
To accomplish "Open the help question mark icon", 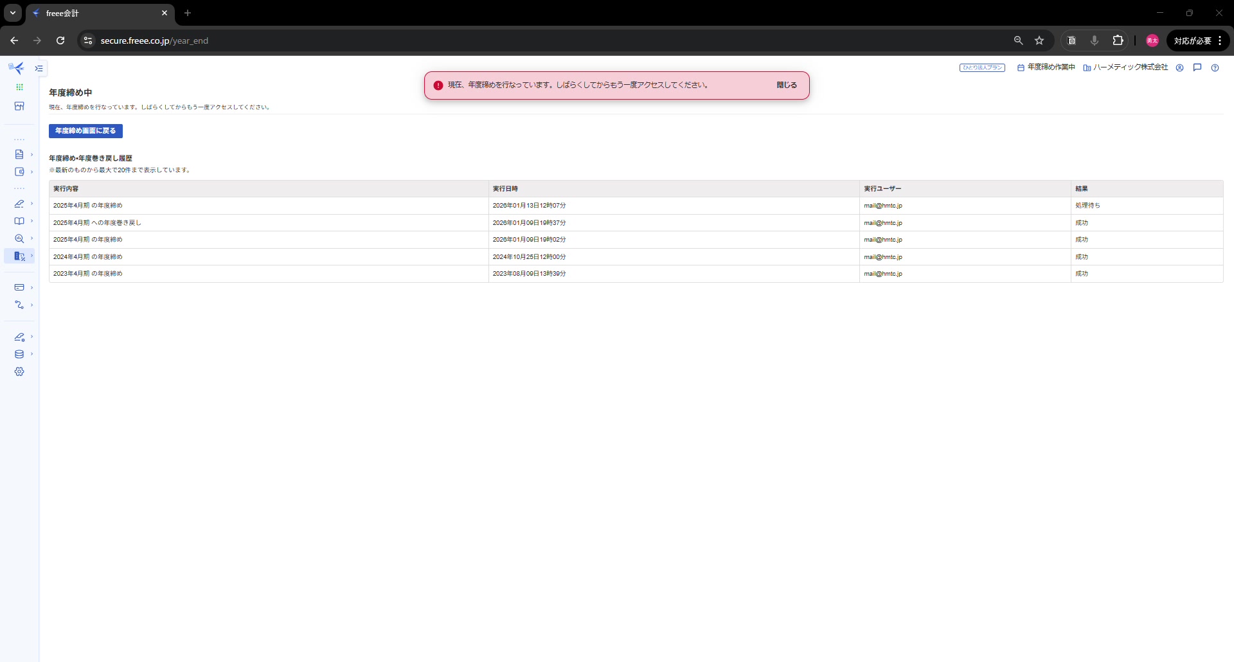I will (x=1215, y=67).
